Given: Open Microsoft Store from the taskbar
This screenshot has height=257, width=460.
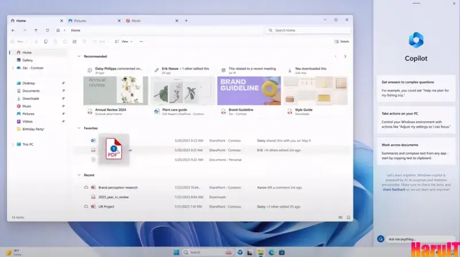Looking at the screenshot, I should point(282,252).
